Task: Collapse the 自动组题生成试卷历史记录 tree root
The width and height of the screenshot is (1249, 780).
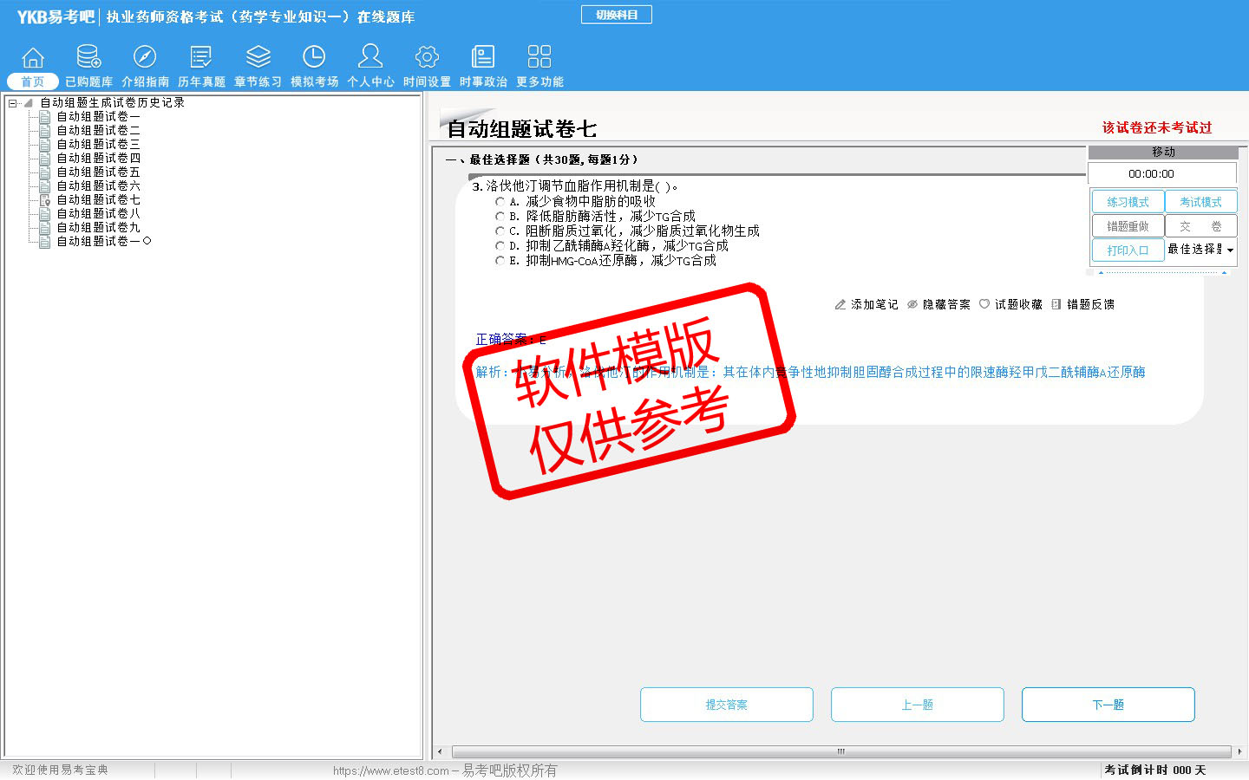Action: click(12, 103)
